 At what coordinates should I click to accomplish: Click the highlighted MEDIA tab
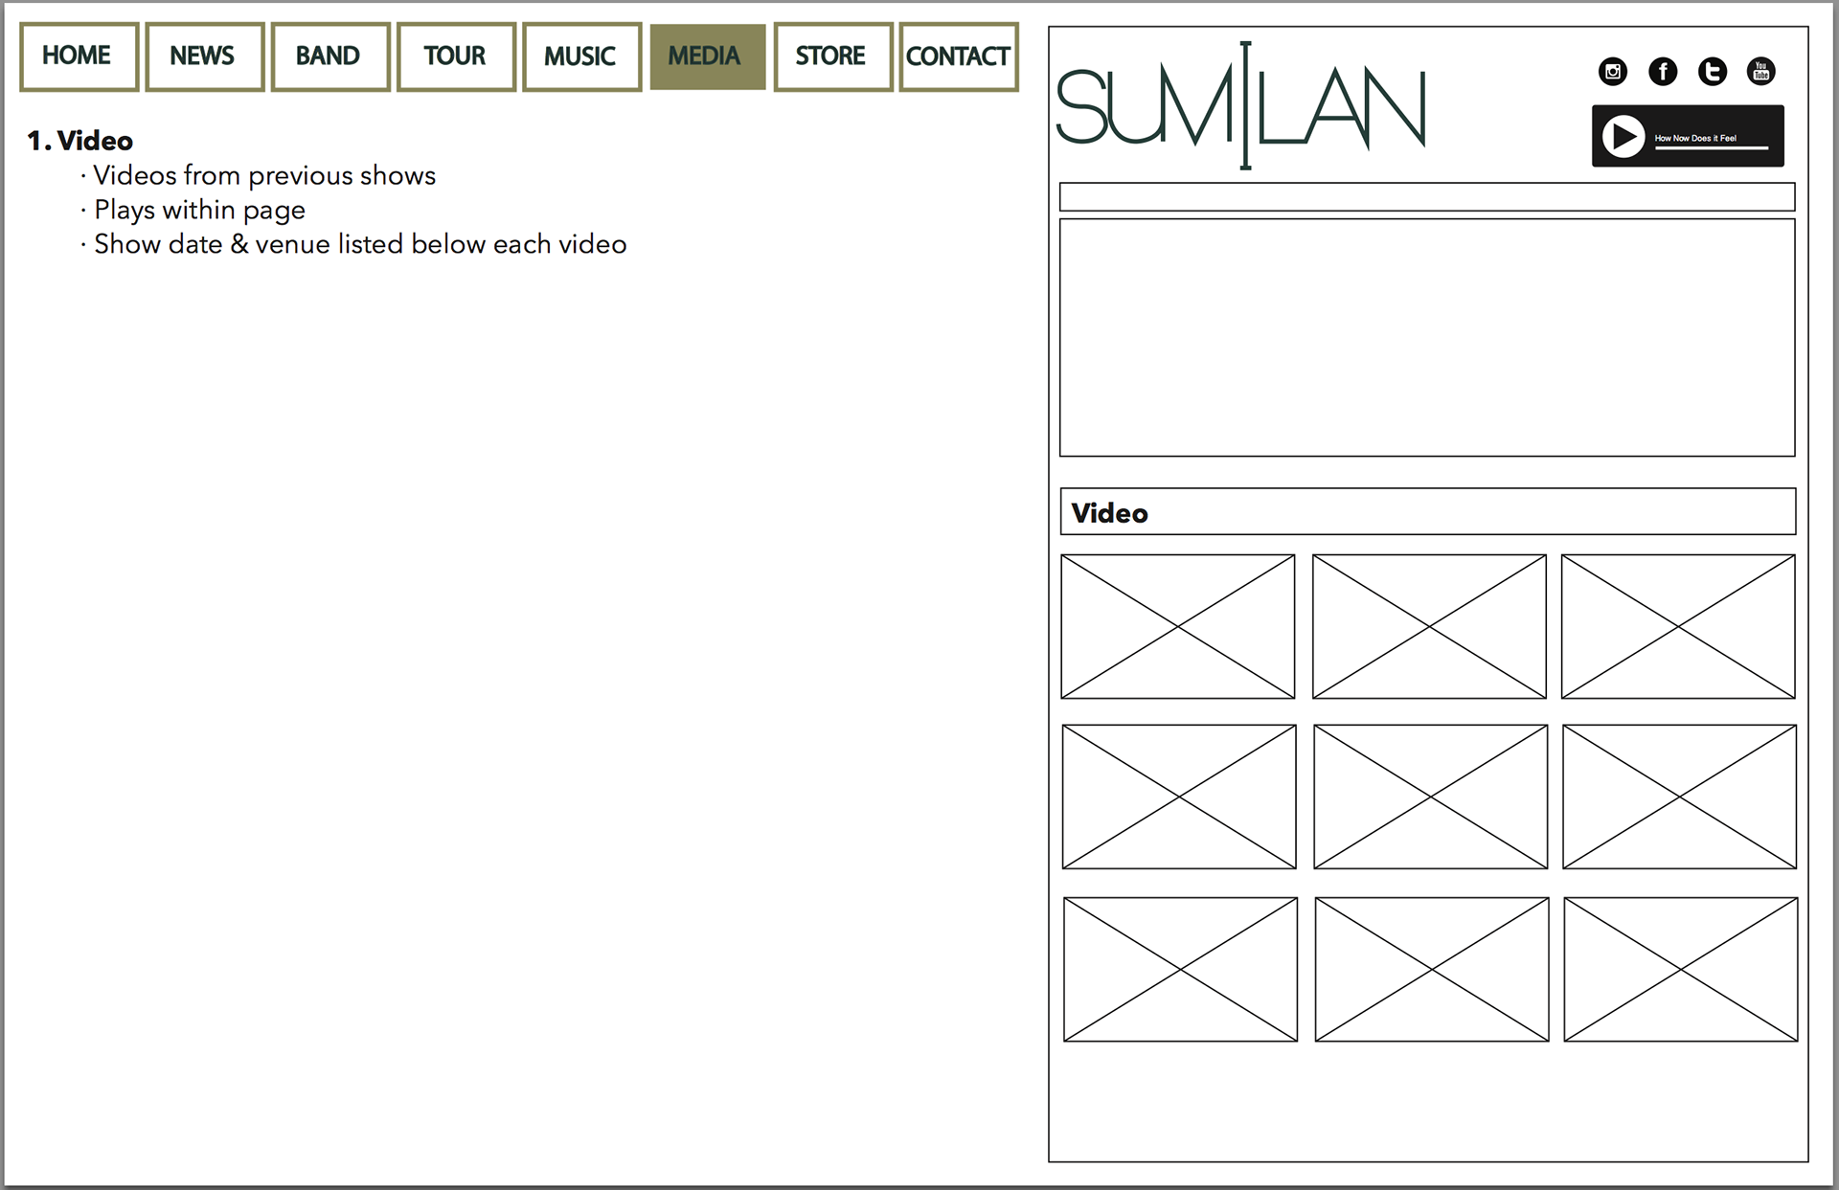click(707, 56)
